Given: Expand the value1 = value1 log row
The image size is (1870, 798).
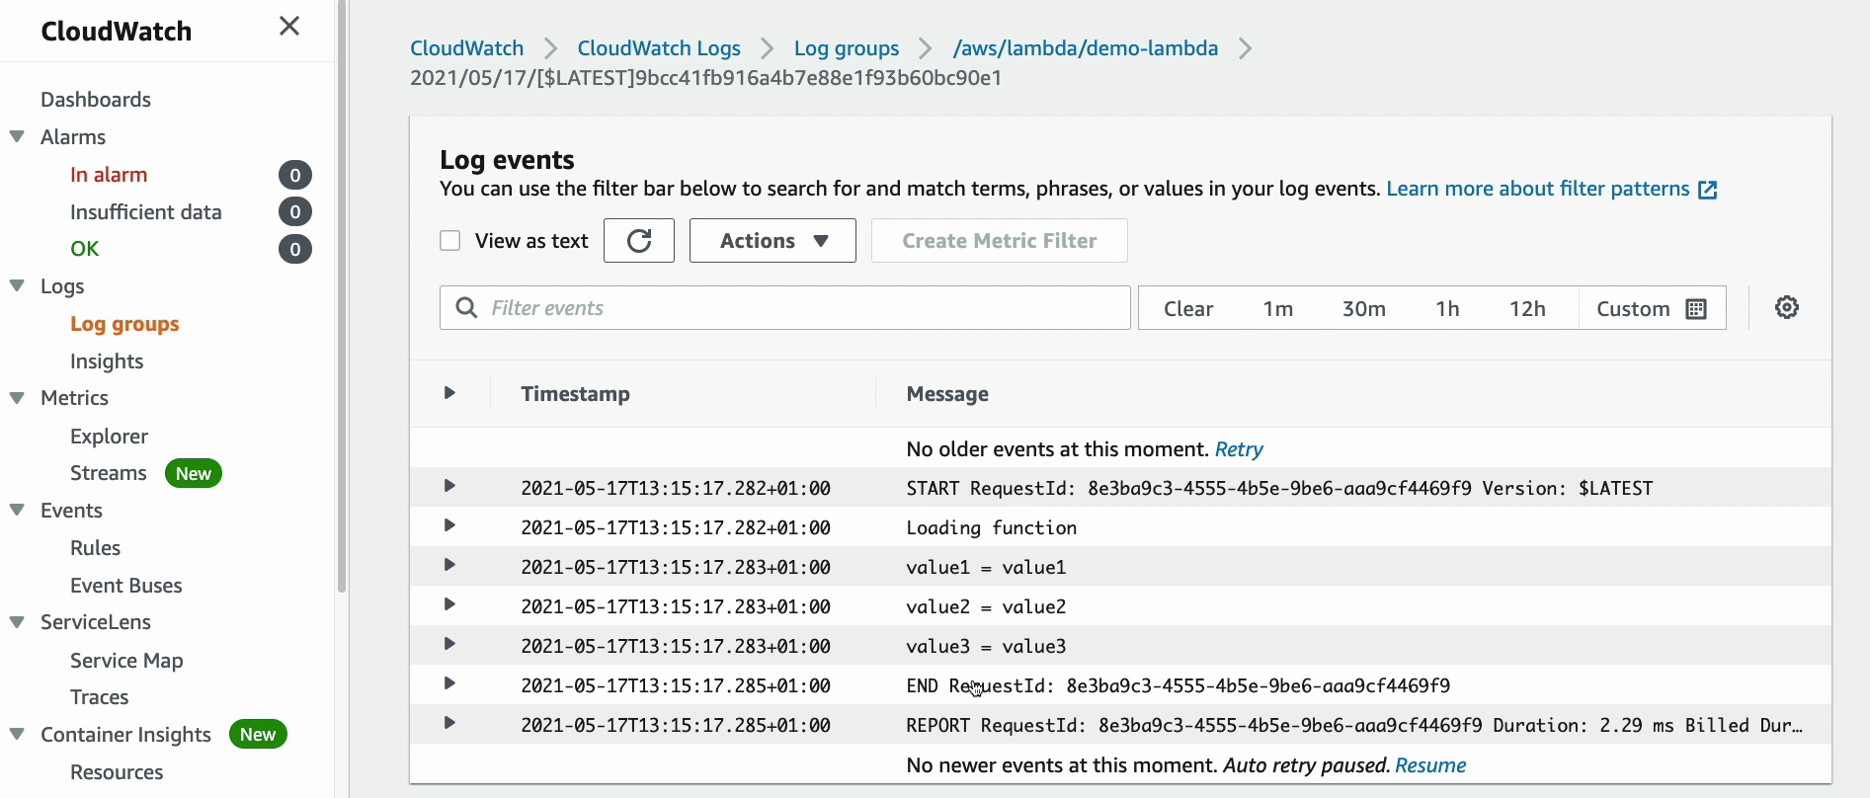Looking at the screenshot, I should [x=449, y=565].
